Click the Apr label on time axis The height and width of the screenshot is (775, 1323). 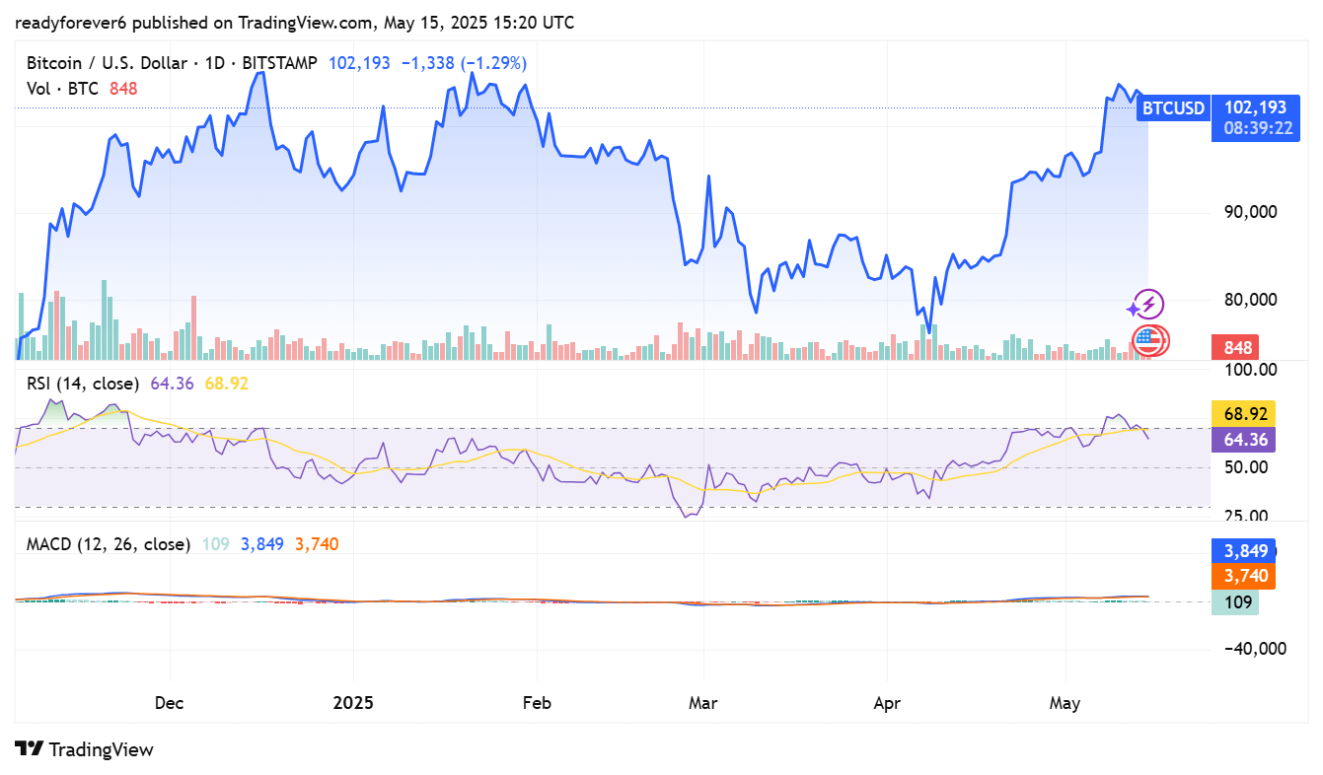coord(886,703)
